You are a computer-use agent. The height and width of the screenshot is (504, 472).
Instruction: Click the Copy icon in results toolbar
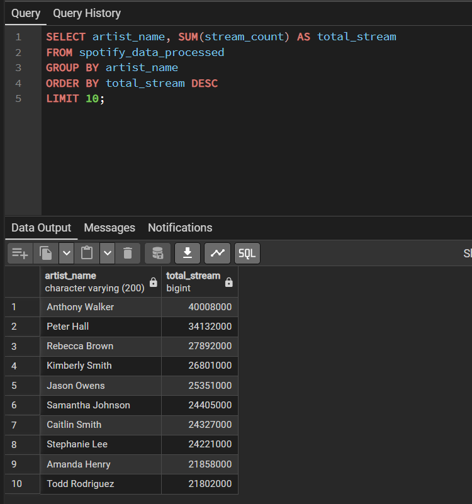pos(46,254)
